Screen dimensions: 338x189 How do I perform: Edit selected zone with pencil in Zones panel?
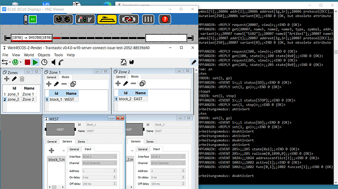pyautogui.click(x=14, y=79)
